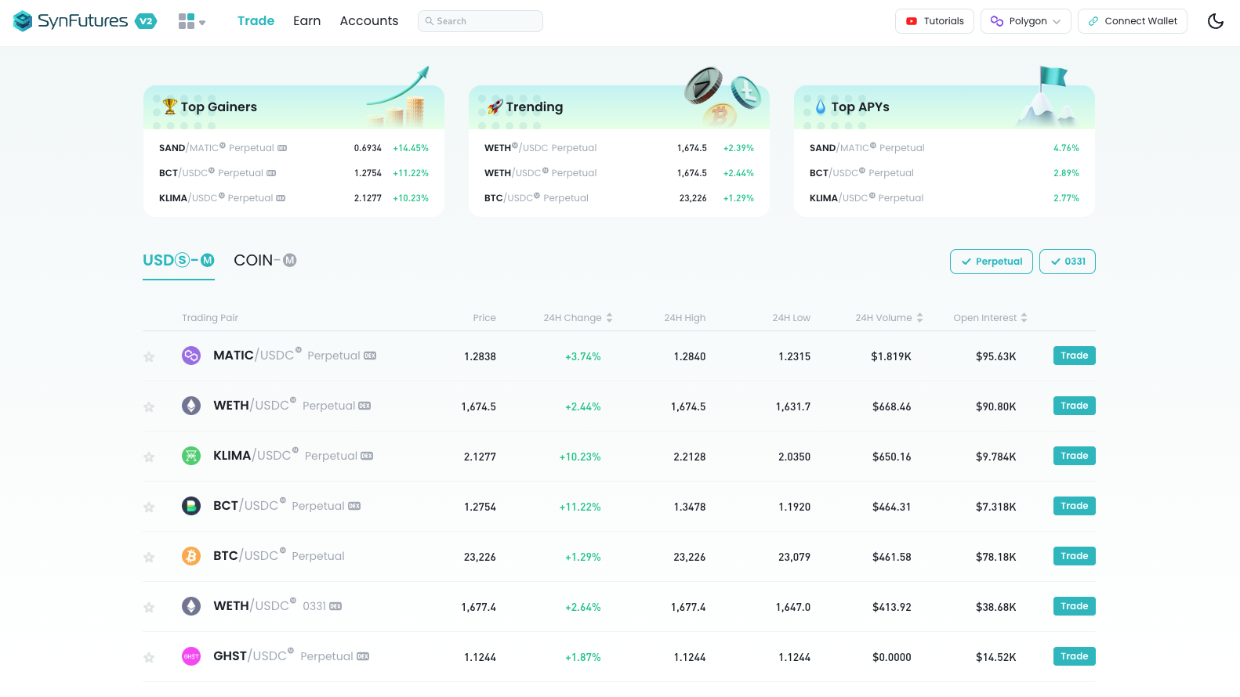
Task: Click the BTC coin icon
Action: click(191, 556)
